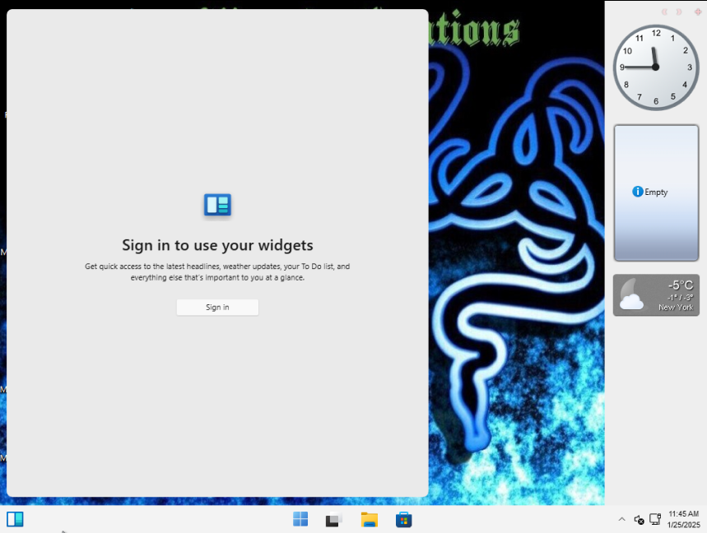Click the -5°C temperature reading
Viewport: 707px width, 533px height.
[x=681, y=285]
